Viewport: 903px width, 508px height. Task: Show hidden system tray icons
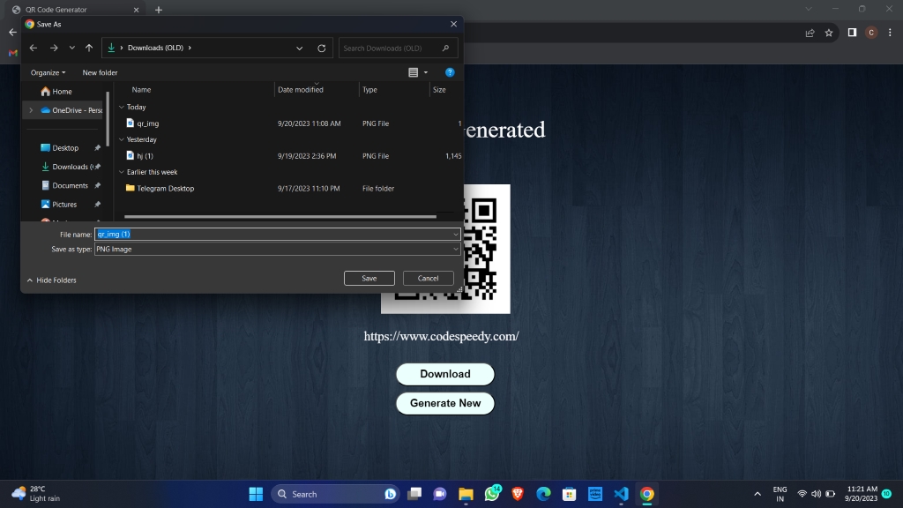tap(757, 494)
